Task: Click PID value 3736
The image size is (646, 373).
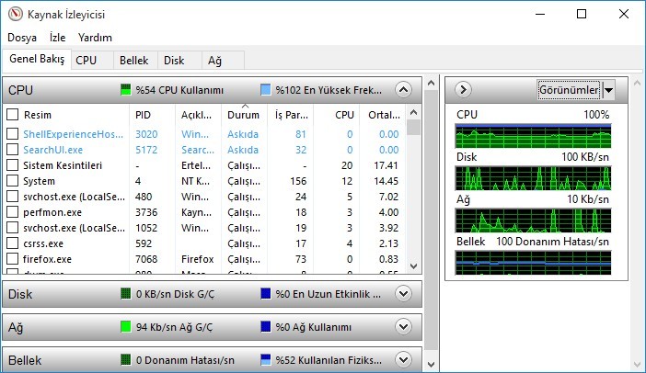Action: pos(146,212)
